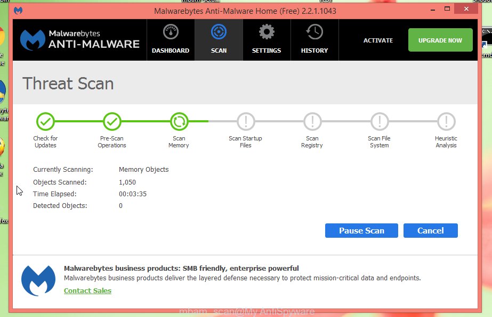Screen dimensions: 492x317
Task: Click the 'Detected Objects:' label
Action: (x=60, y=206)
